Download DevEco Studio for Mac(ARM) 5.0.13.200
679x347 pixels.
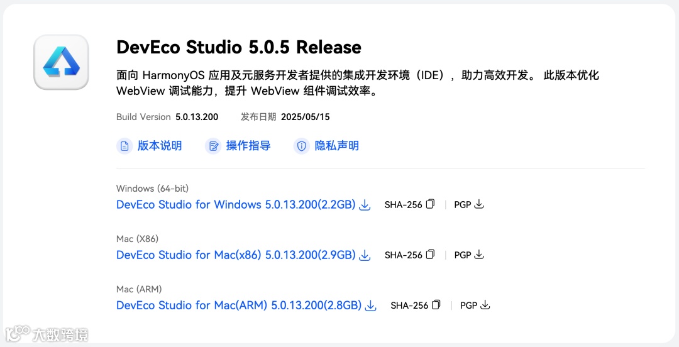click(x=239, y=306)
